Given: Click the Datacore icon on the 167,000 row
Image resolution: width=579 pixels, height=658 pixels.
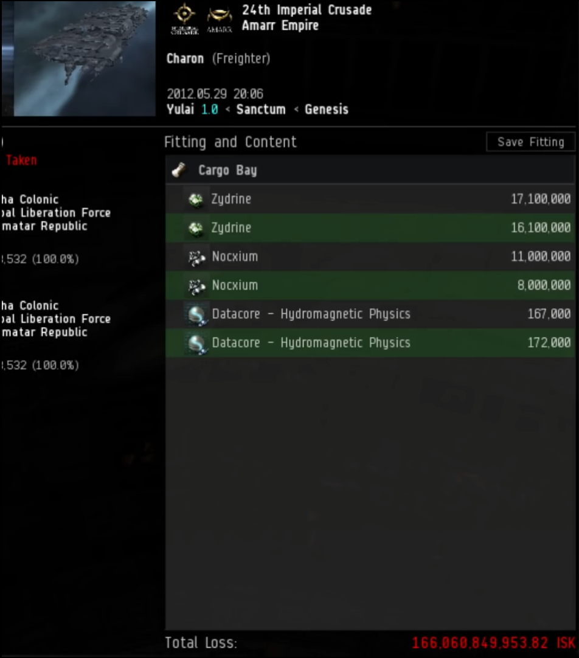Looking at the screenshot, I should click(196, 314).
